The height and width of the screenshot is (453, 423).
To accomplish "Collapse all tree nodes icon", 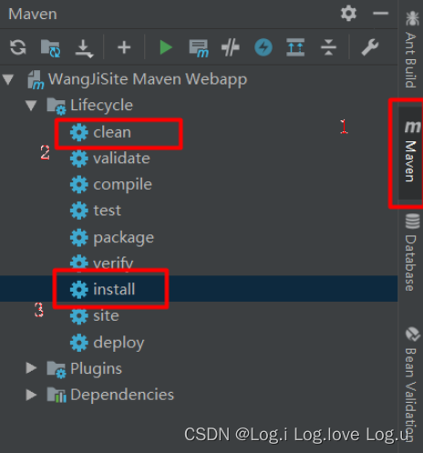I will tap(328, 47).
